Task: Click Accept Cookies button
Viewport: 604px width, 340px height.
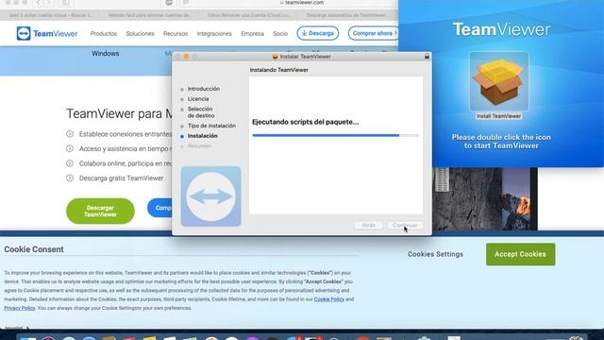Action: pyautogui.click(x=520, y=254)
